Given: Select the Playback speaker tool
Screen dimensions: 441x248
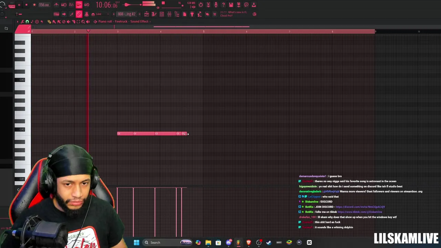Looking at the screenshot, I should (x=88, y=21).
